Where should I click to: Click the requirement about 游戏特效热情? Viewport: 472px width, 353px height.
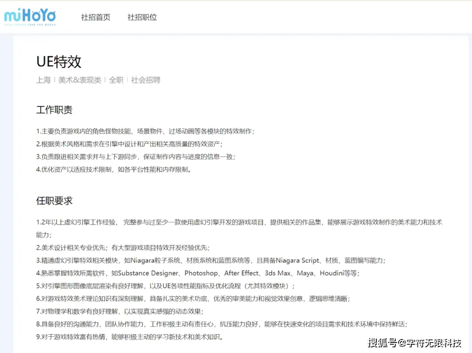point(129,337)
